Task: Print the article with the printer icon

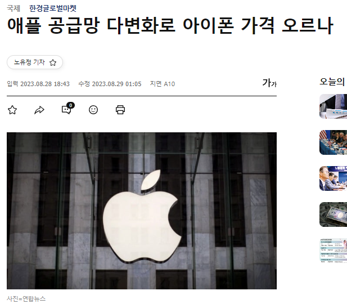Action: [x=120, y=110]
